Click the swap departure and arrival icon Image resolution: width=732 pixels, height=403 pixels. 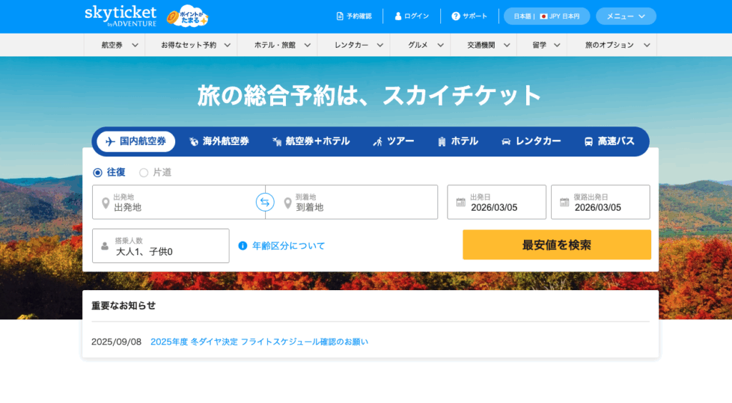tap(264, 202)
